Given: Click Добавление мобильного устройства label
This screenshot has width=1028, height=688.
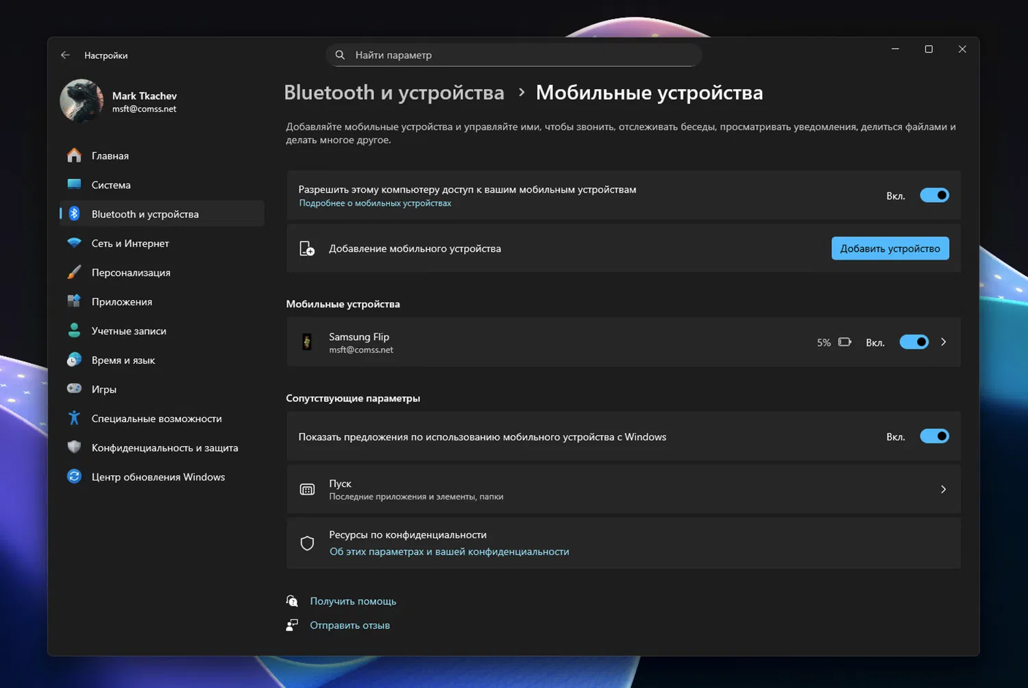Looking at the screenshot, I should point(415,248).
